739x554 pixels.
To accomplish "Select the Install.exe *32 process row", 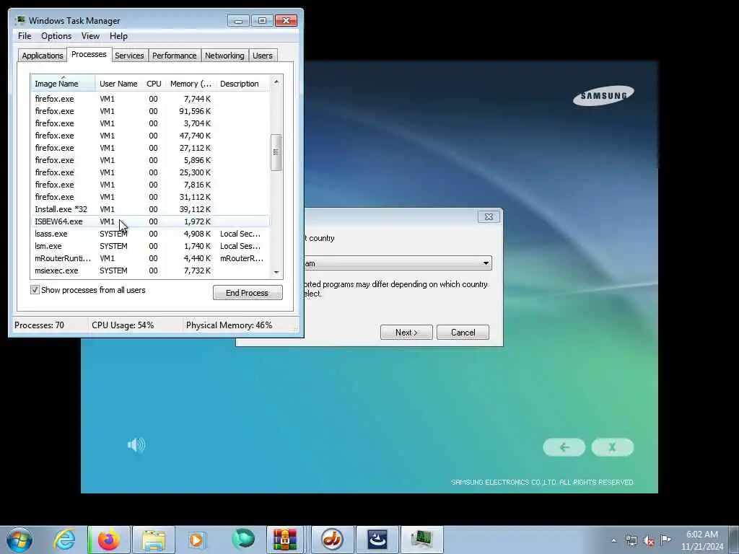I will tap(151, 209).
